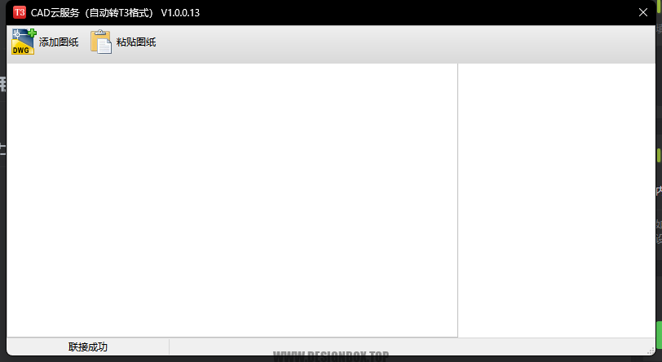Click the V1.0.0.13 version text in title bar

(180, 13)
